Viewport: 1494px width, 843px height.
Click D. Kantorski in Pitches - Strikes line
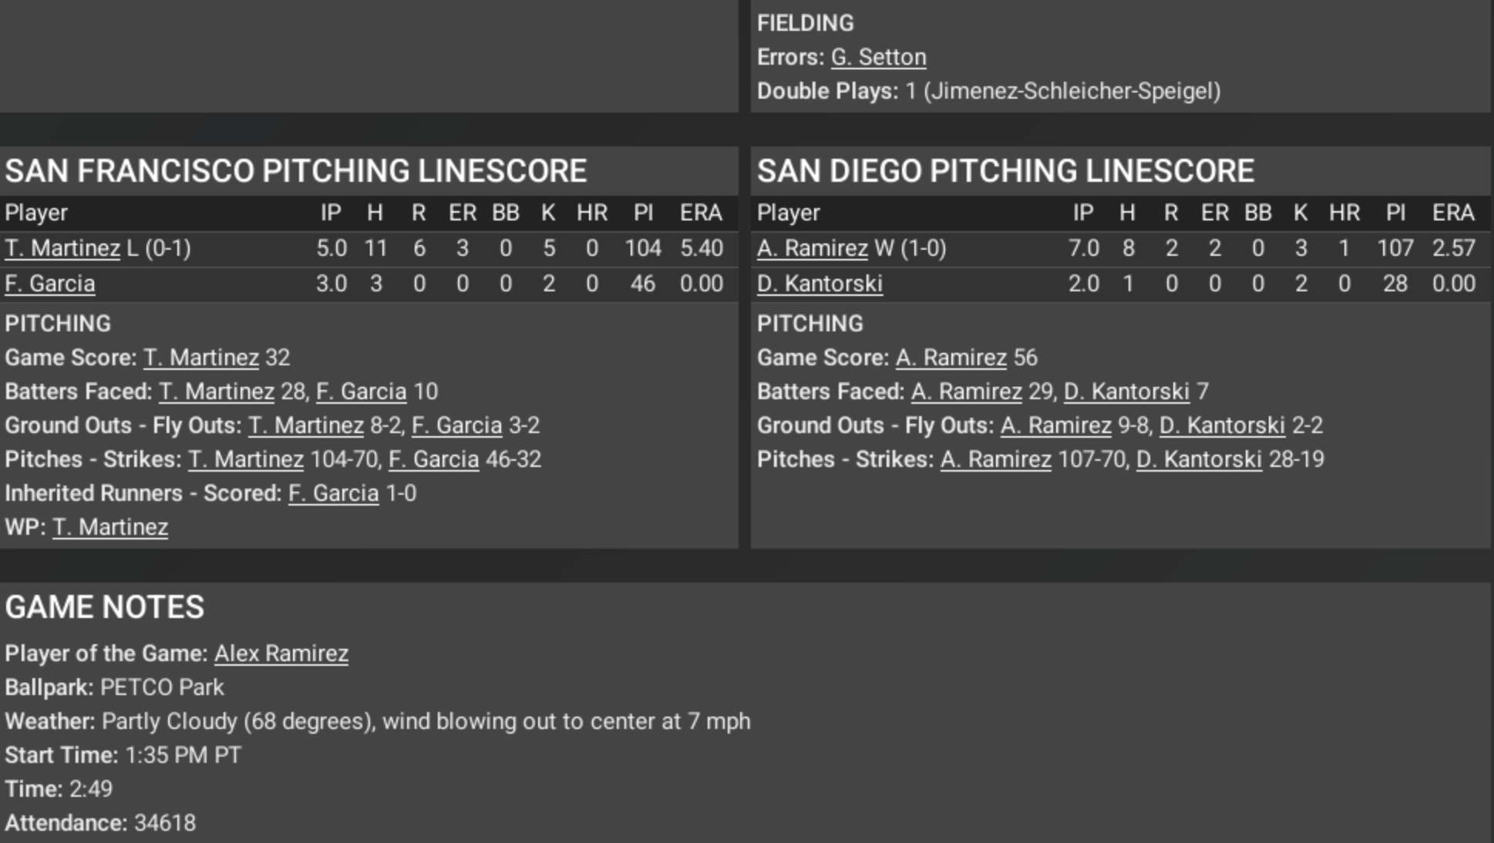tap(1199, 459)
